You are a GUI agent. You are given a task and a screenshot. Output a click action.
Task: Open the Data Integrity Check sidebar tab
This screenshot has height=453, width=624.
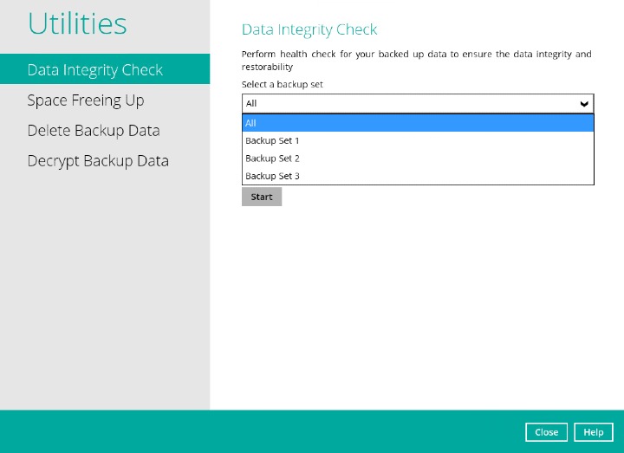coord(95,70)
